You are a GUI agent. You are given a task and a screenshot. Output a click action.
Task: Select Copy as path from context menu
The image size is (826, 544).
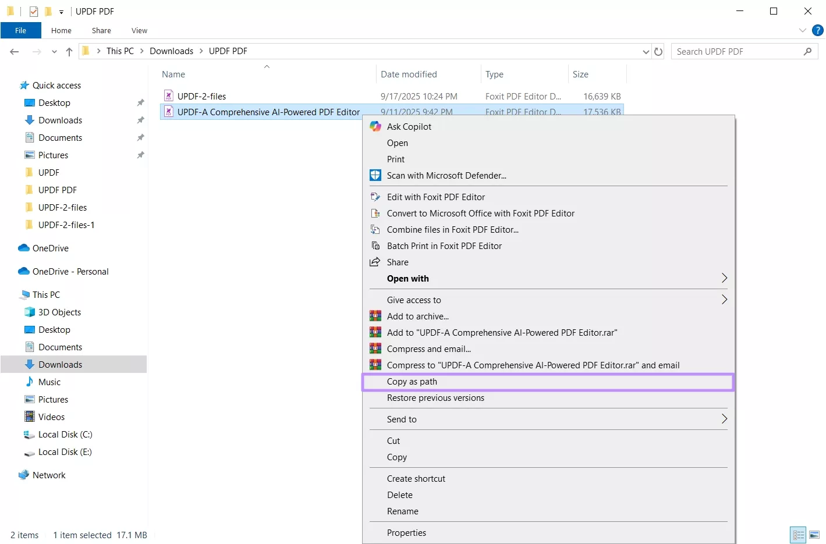(548, 382)
